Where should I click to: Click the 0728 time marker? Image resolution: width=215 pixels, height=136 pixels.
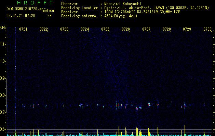point(167,29)
